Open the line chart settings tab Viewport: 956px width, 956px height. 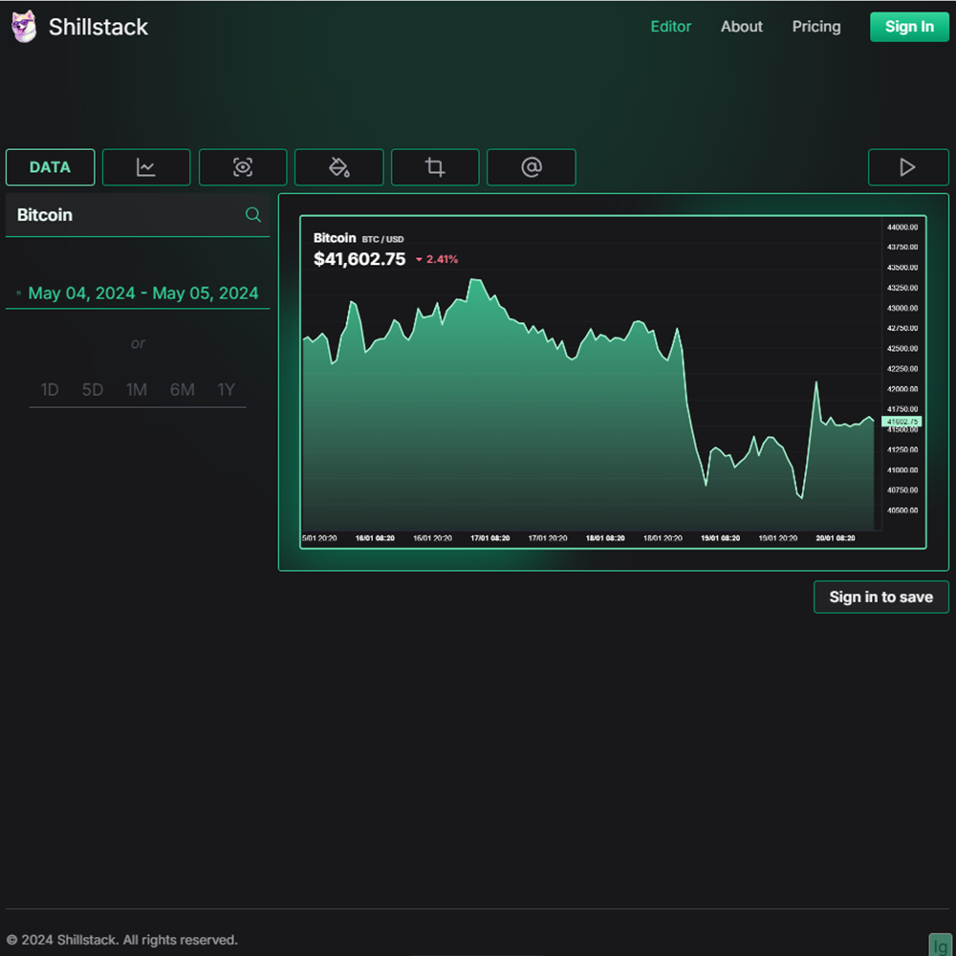pyautogui.click(x=146, y=167)
